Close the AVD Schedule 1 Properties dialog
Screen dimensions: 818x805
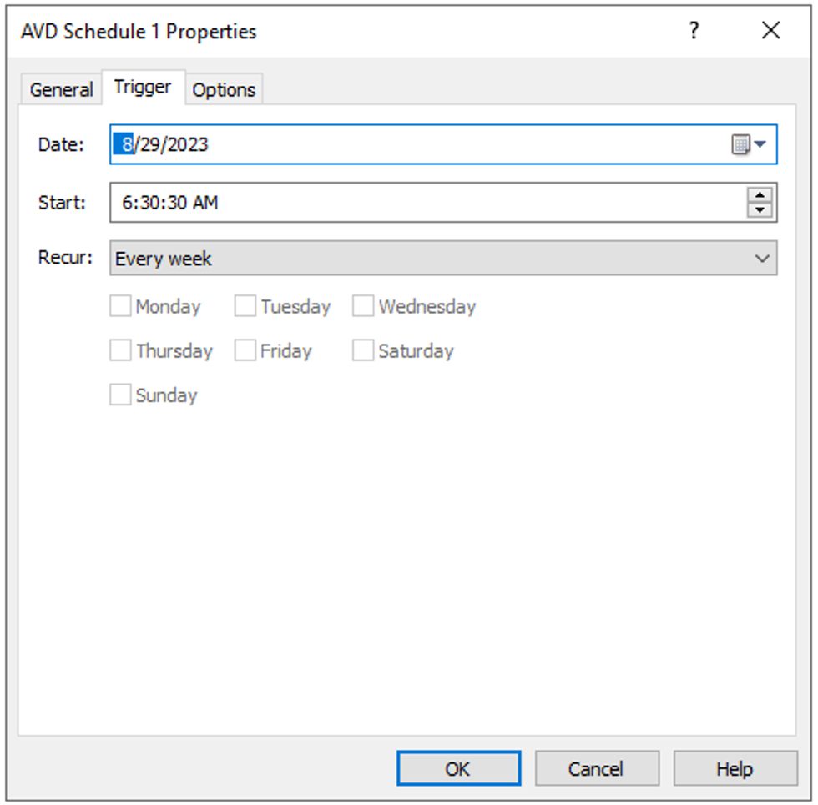coord(770,31)
